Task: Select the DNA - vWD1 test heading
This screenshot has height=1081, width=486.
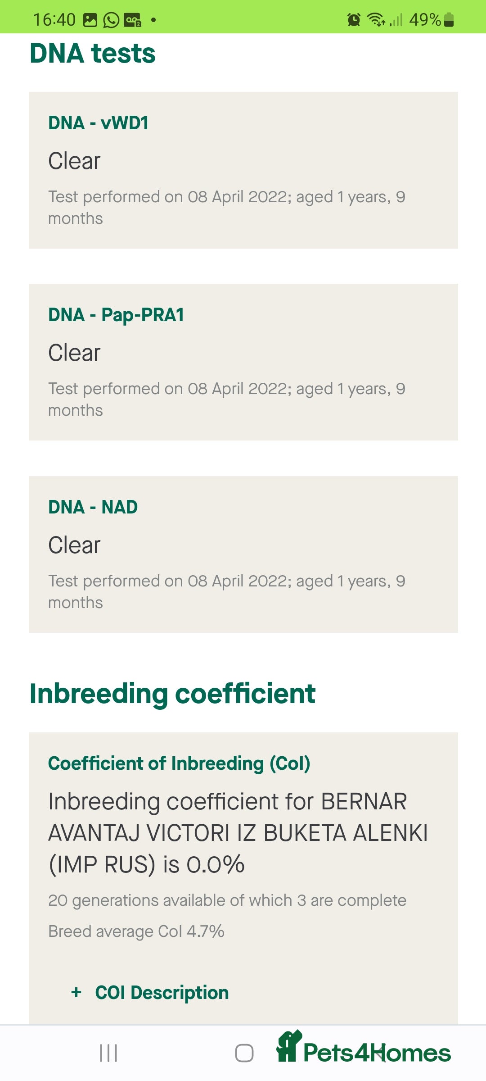Action: click(98, 123)
